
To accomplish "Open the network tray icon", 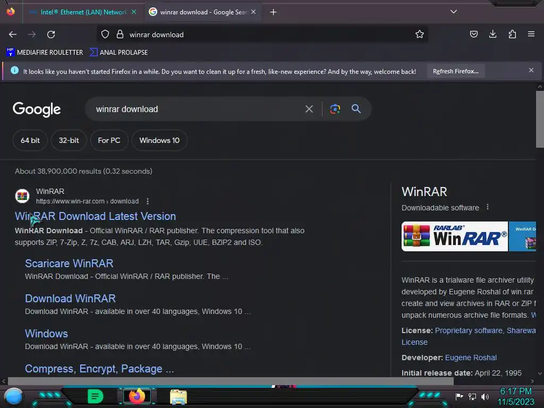I will click(472, 396).
